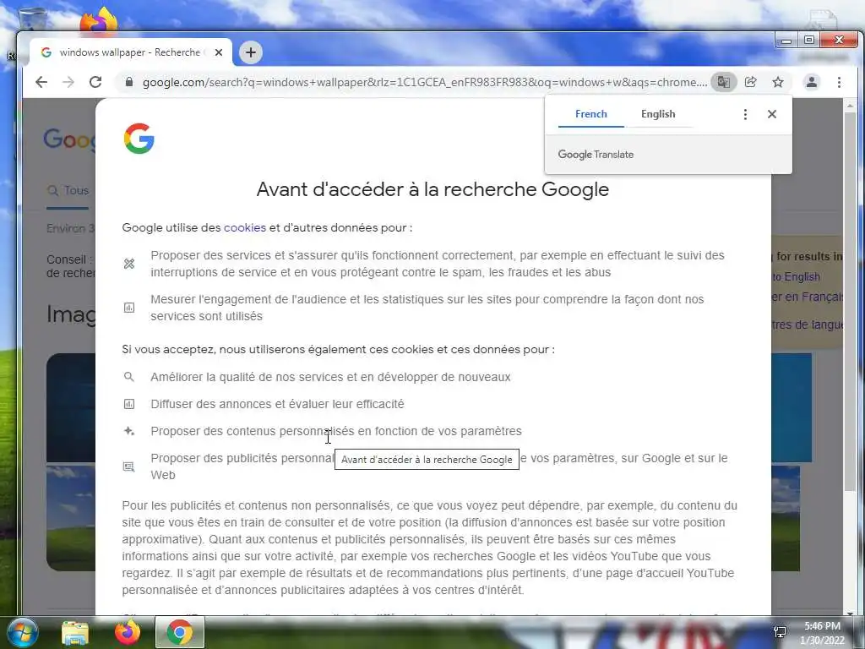Image resolution: width=865 pixels, height=649 pixels.
Task: Click the URL address bar
Action: (425, 82)
